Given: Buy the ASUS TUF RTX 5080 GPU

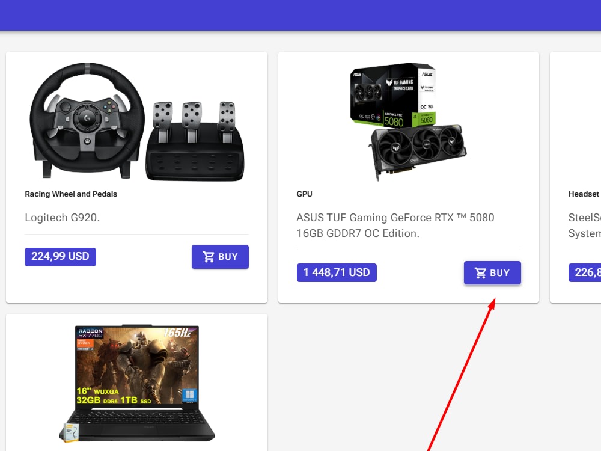Looking at the screenshot, I should 492,272.
